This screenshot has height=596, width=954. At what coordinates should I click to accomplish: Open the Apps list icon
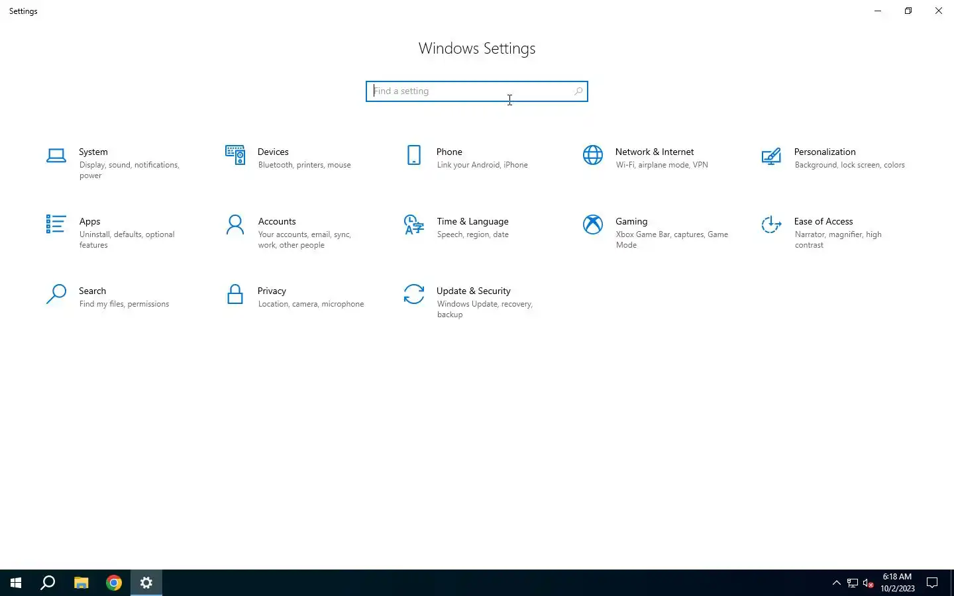click(x=56, y=224)
